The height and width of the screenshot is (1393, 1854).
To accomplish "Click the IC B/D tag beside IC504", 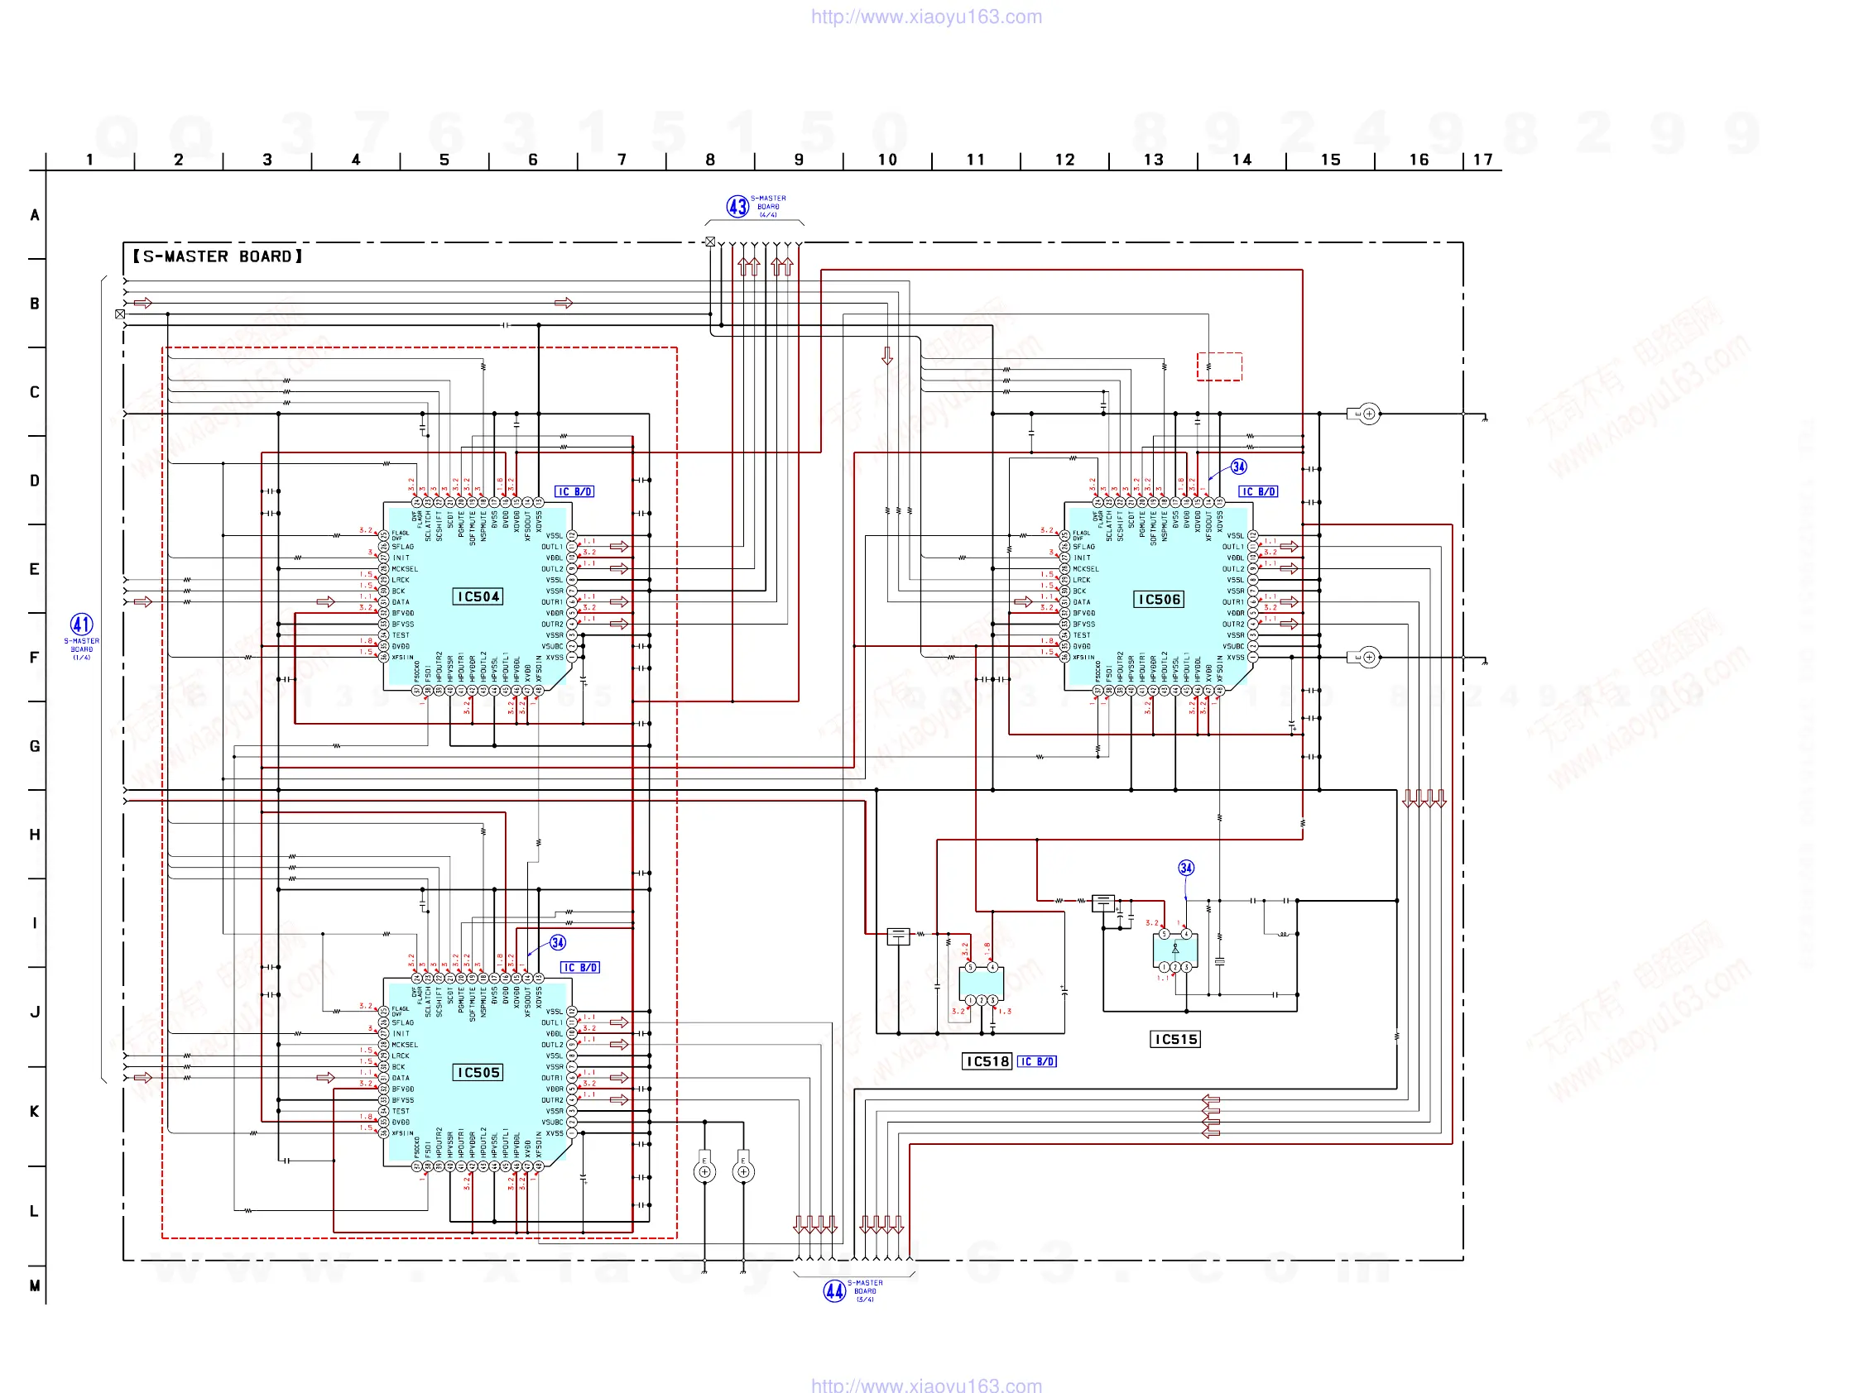I will click(x=574, y=491).
